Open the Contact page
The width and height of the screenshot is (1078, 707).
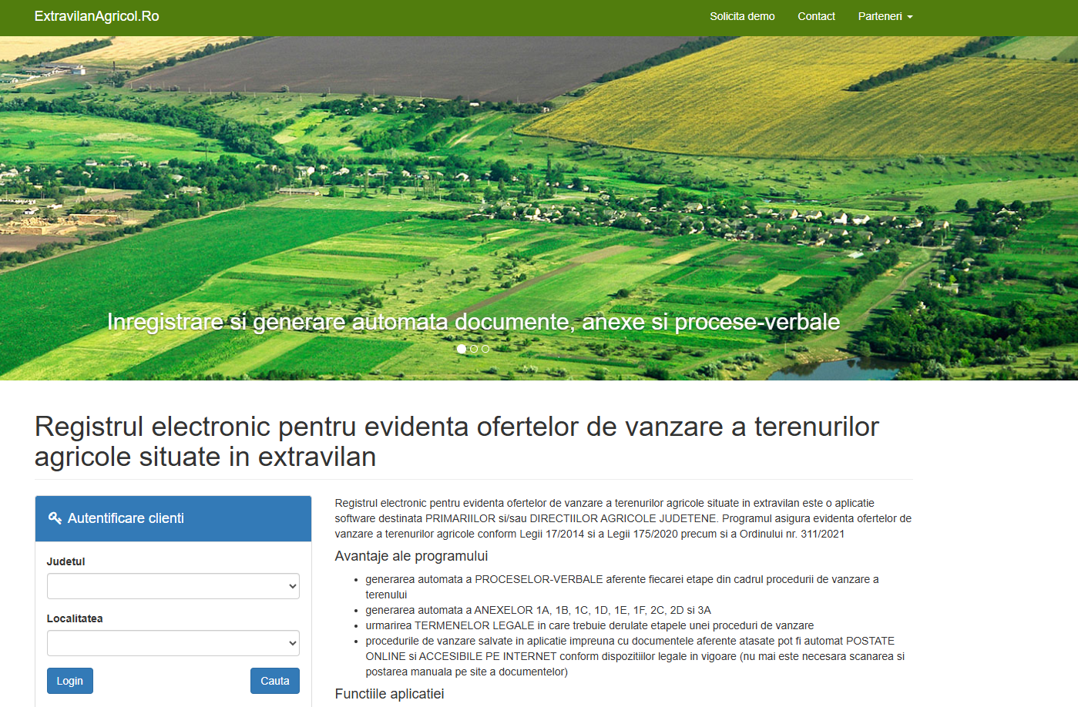(x=816, y=16)
